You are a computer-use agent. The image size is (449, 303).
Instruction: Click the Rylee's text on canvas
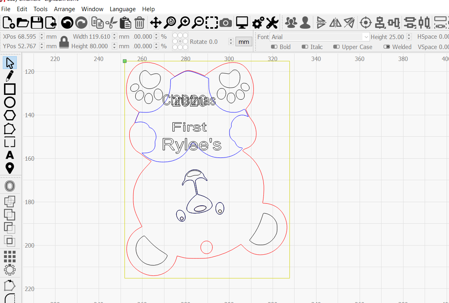[192, 144]
